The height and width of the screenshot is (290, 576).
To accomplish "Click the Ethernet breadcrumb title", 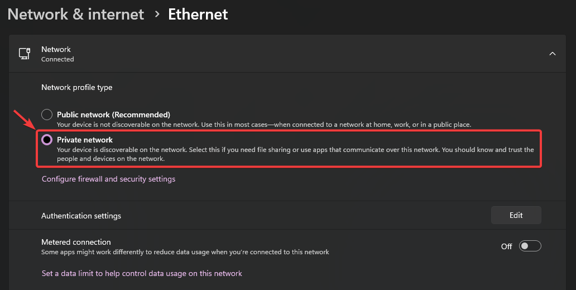I will point(198,15).
